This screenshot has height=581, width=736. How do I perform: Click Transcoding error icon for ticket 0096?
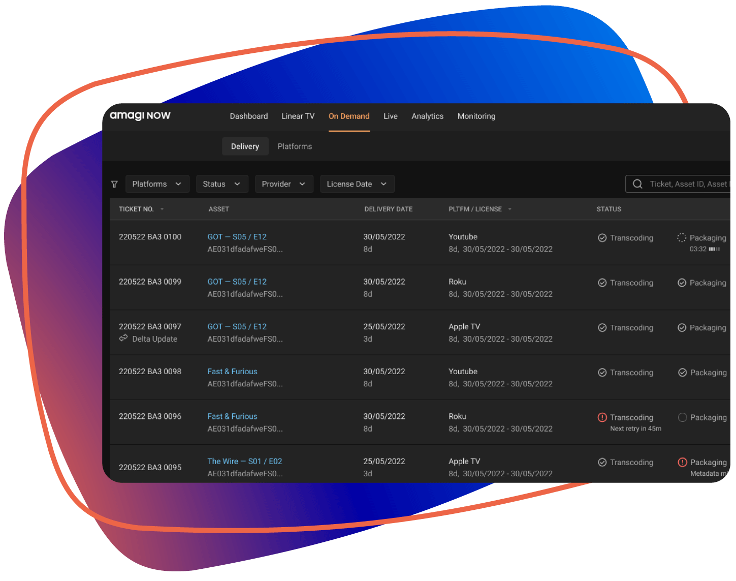[x=602, y=417]
